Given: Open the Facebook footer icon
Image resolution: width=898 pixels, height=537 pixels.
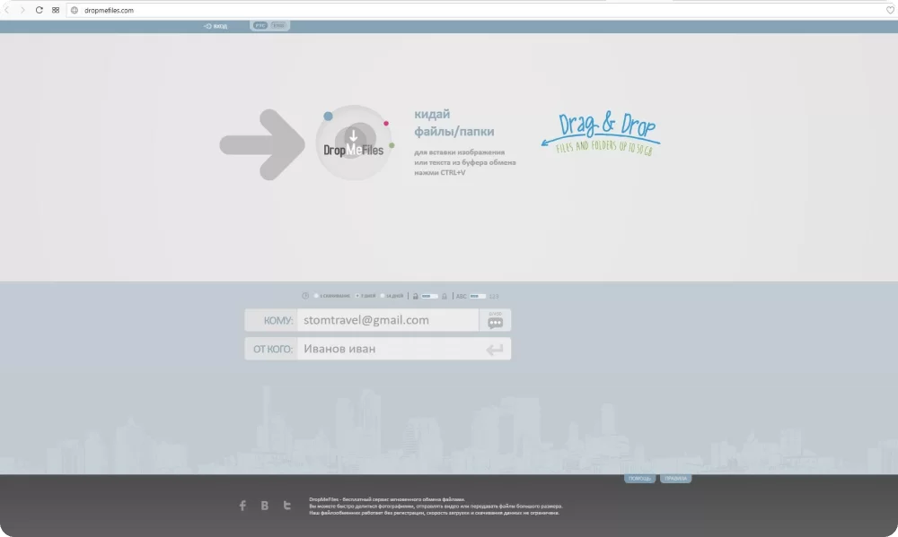Looking at the screenshot, I should tap(242, 506).
